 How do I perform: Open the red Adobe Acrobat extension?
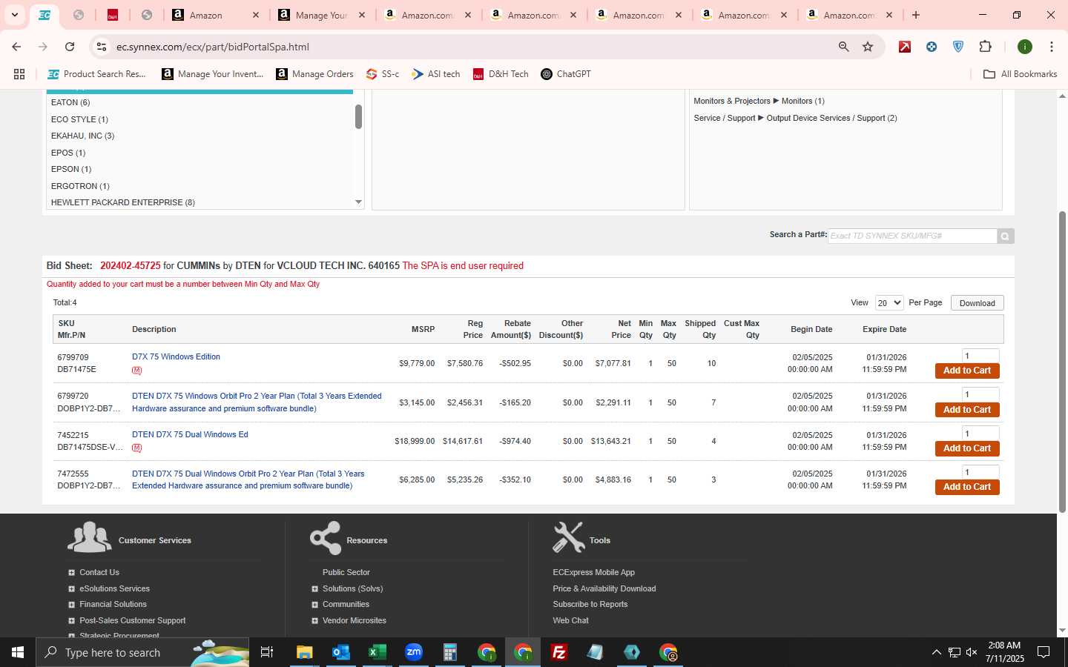(x=905, y=47)
